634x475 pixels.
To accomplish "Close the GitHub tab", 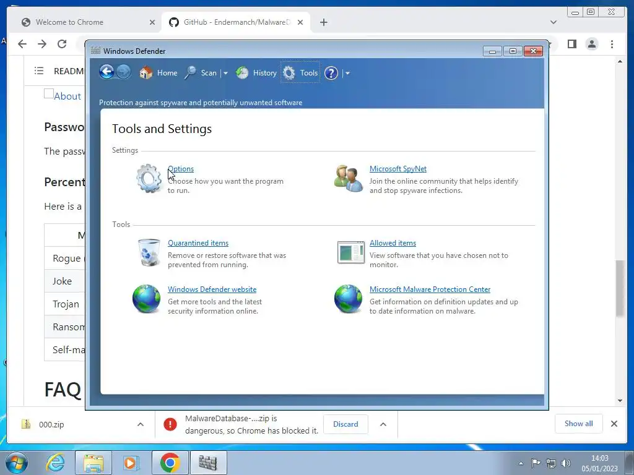I will 300,22.
